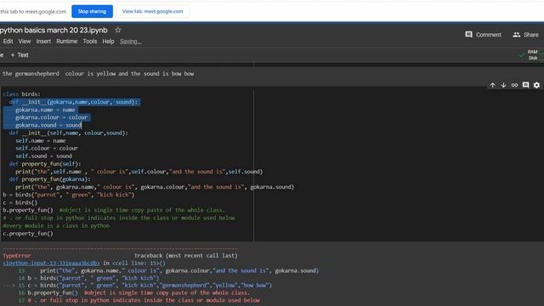Viewport: 544px width, 306px height.
Task: Move cell up with arrow icon
Action: click(x=492, y=85)
